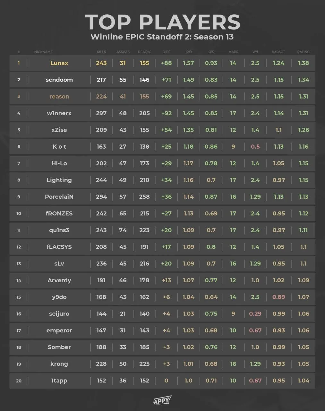Click xZise's rating 1.26

point(304,130)
